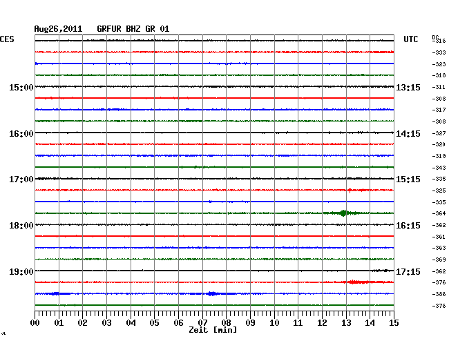The height and width of the screenshot is (341, 449).
Task: Select the DC offset value -333
Action: (439, 52)
